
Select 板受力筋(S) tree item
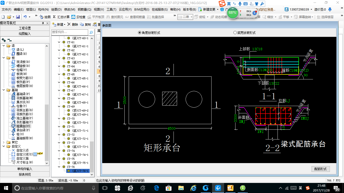(x=22, y=78)
